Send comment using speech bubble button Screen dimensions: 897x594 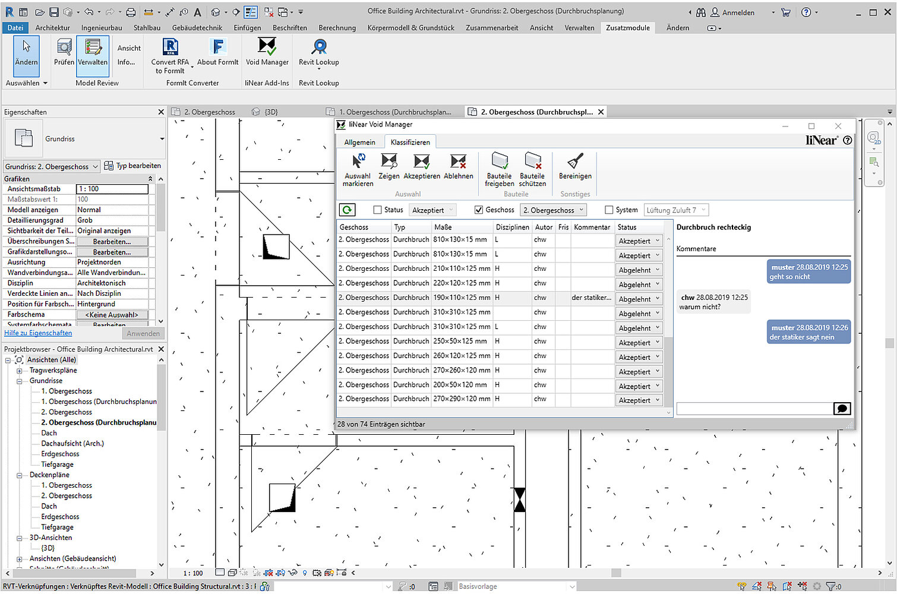pyautogui.click(x=842, y=409)
